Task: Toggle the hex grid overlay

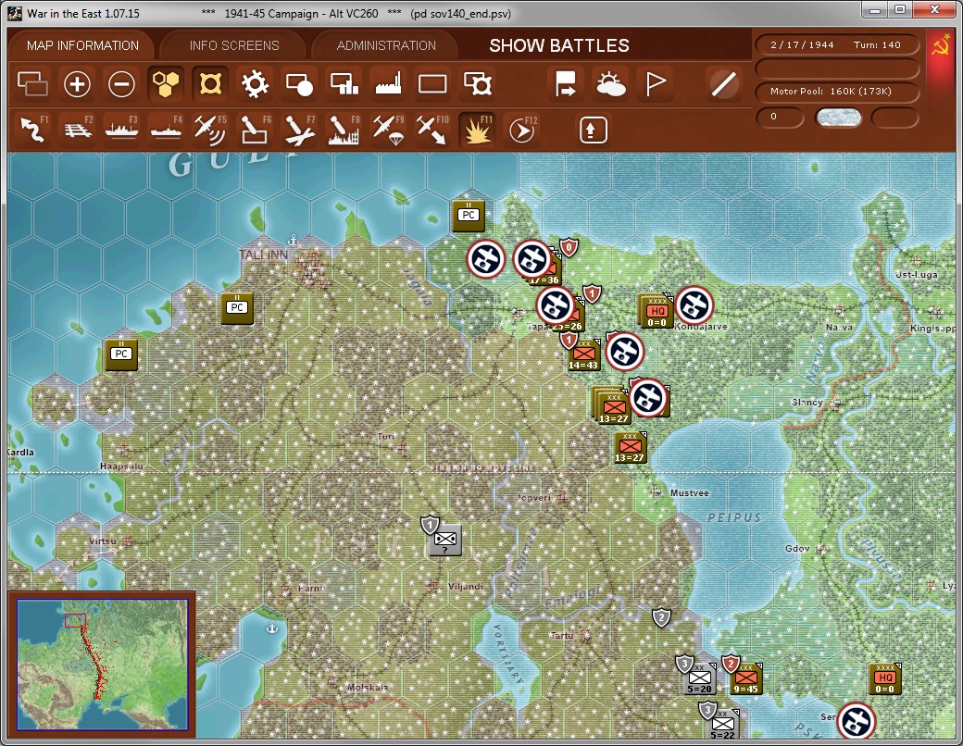Action: (166, 83)
